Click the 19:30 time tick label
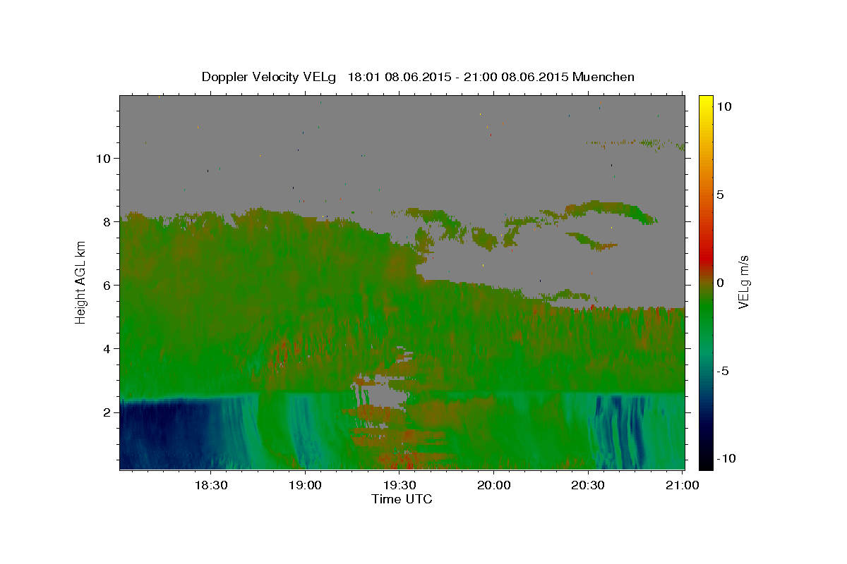The height and width of the screenshot is (564, 847). 400,485
